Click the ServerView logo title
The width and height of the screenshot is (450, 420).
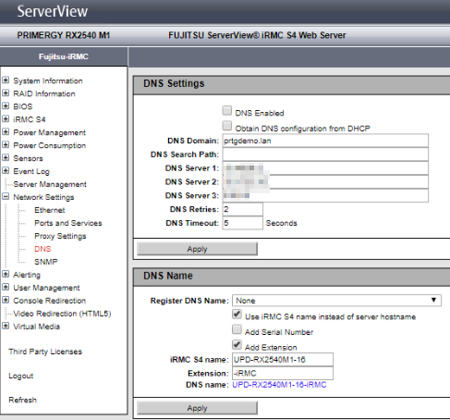pos(53,12)
